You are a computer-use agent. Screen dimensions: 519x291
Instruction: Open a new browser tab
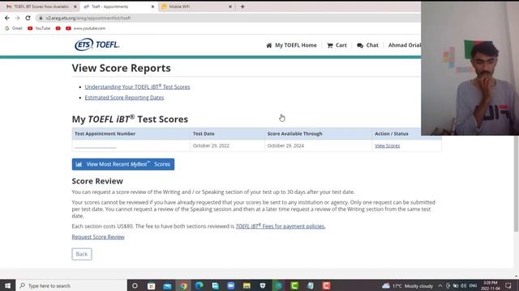click(x=242, y=6)
